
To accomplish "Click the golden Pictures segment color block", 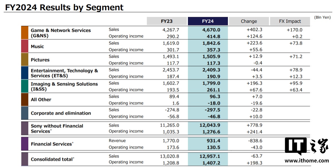I will click(x=25, y=59).
